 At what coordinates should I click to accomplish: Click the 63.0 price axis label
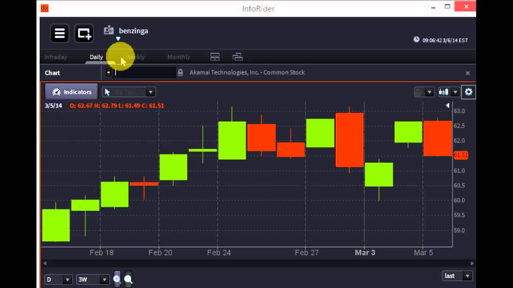point(459,111)
